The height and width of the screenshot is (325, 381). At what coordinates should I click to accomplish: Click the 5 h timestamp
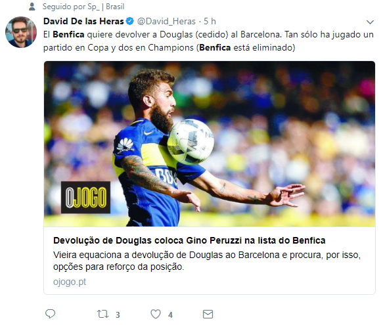click(210, 22)
